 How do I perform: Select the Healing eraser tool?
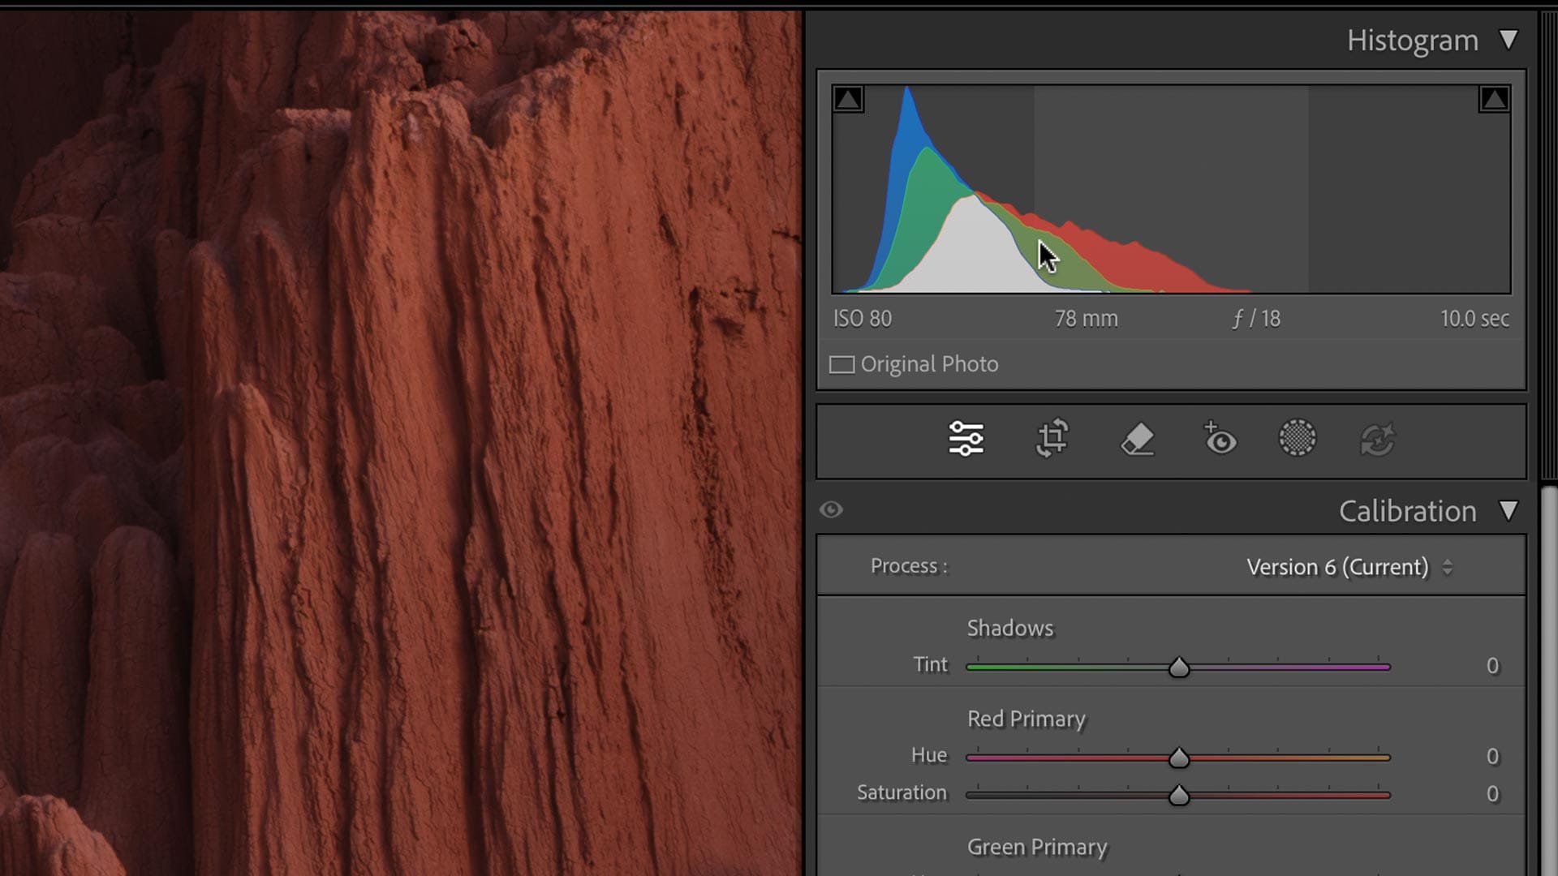pos(1137,439)
